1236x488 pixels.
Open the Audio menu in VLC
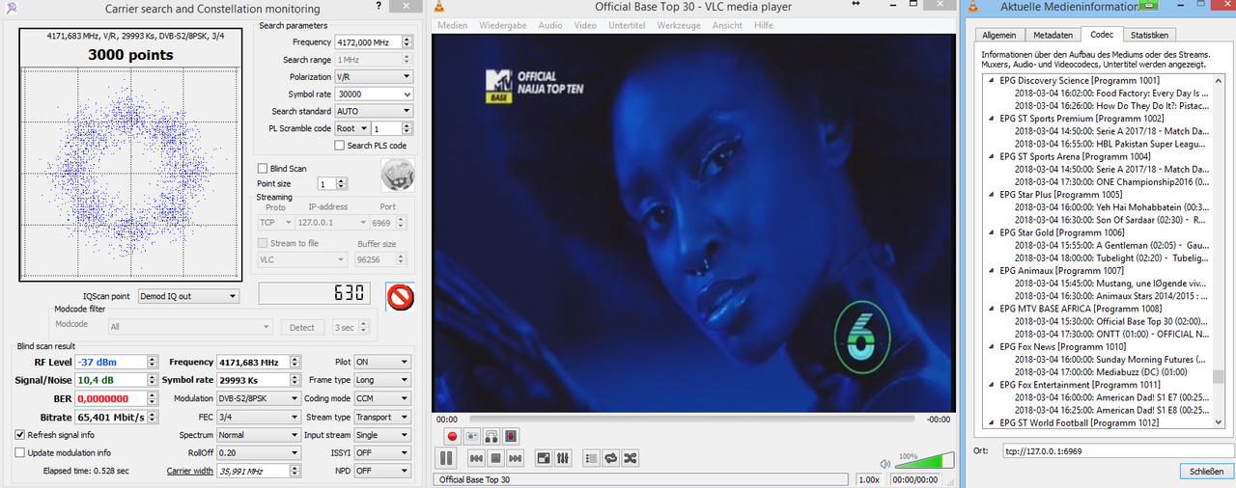550,25
